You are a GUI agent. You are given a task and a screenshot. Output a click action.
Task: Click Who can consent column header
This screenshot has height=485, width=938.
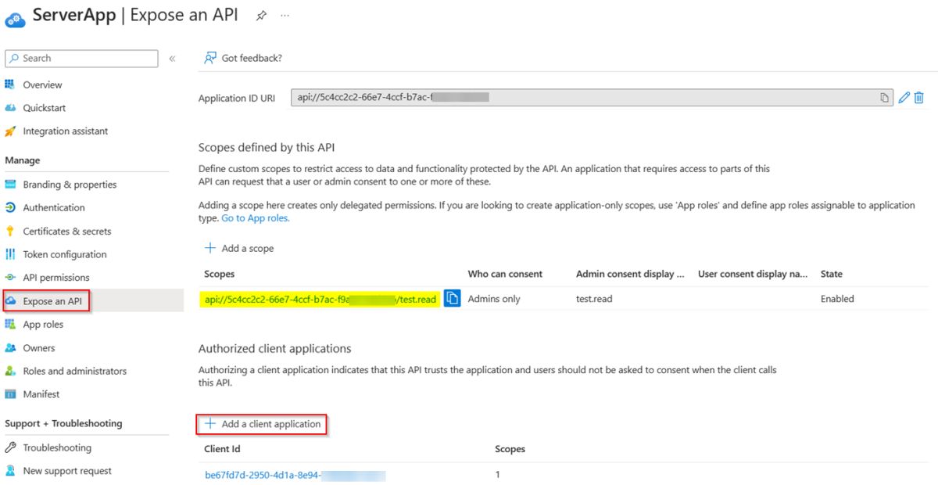505,274
